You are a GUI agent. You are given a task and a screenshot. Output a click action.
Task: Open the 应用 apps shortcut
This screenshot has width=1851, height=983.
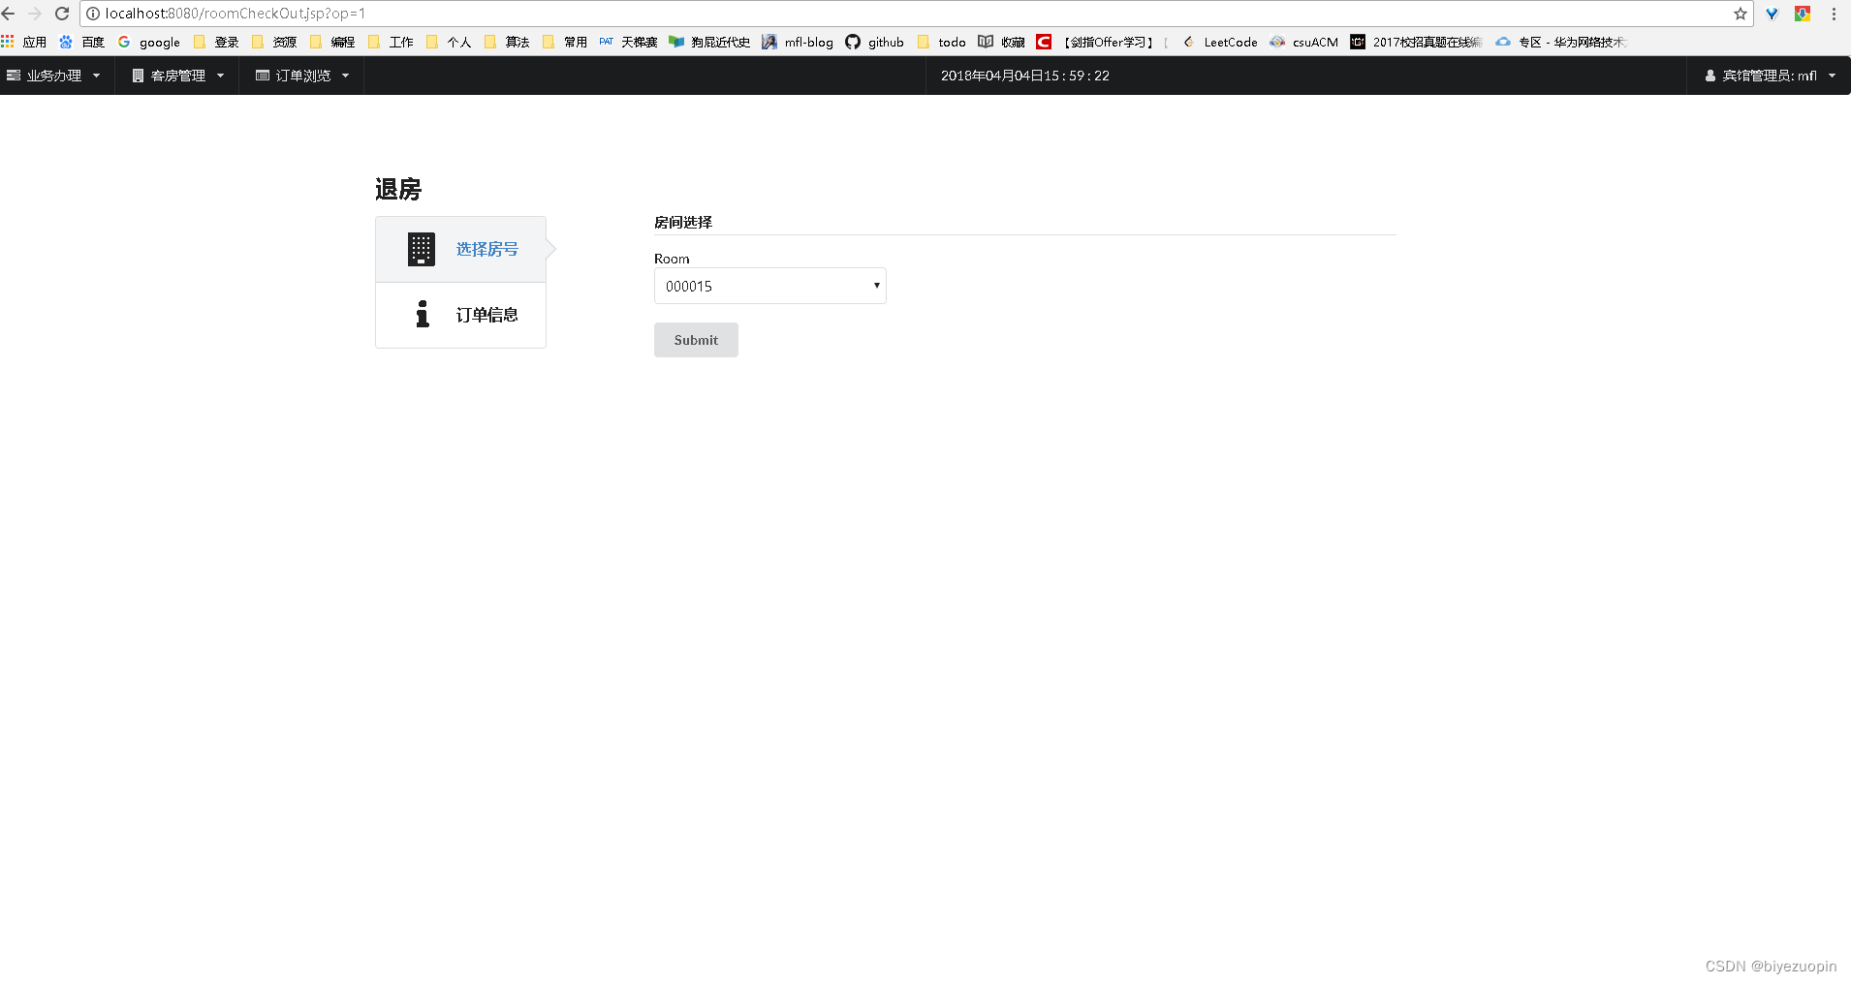pos(24,42)
